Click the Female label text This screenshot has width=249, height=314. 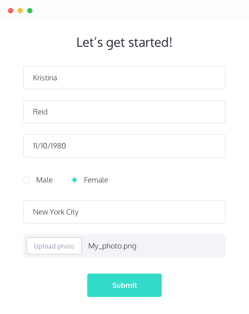coord(96,180)
